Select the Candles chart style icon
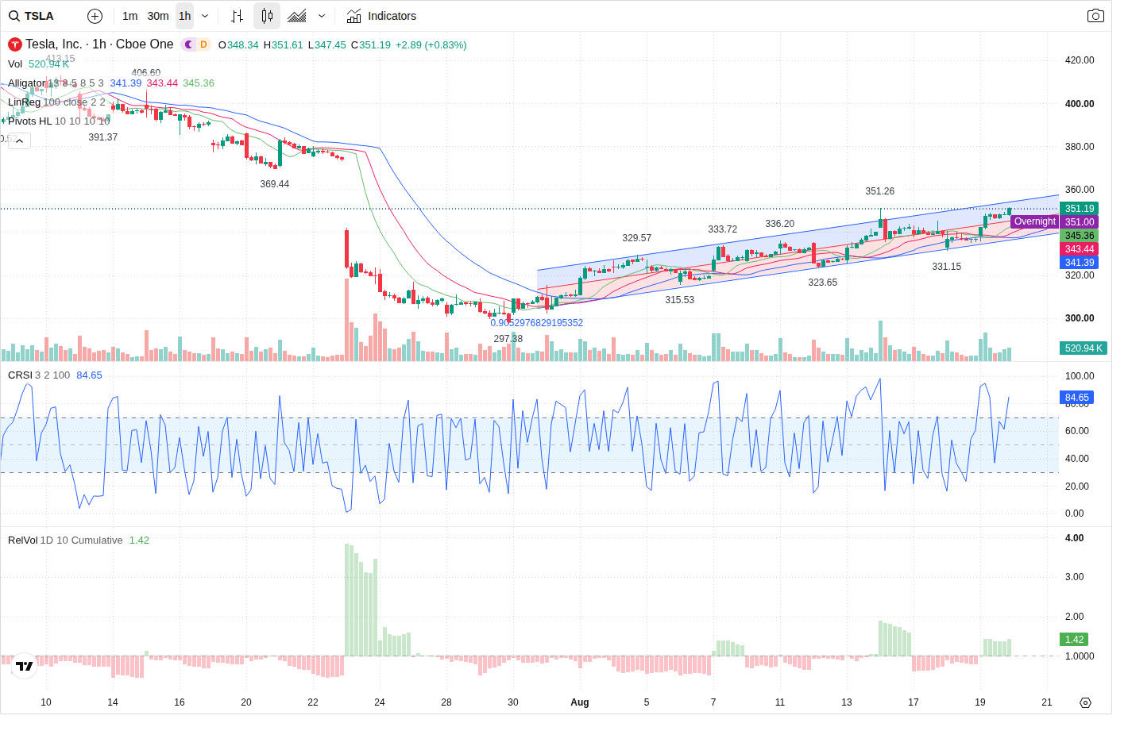The image size is (1128, 754). 267,16
